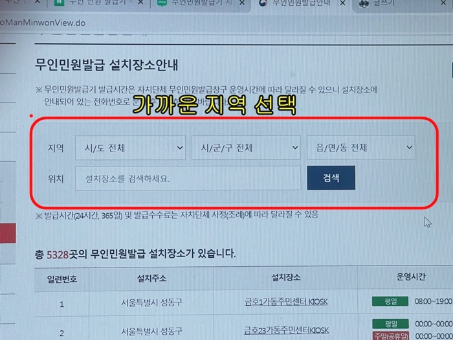Select row 2 address 서울특별시 성동구
This screenshot has width=453, height=340.
151,332
